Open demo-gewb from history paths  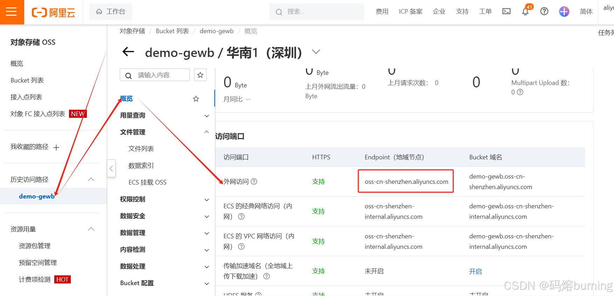37,196
